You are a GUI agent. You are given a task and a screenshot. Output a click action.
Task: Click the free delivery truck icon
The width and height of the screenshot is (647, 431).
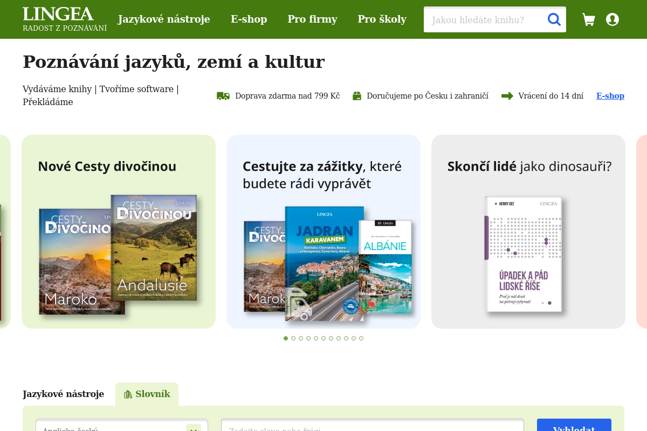(x=223, y=96)
